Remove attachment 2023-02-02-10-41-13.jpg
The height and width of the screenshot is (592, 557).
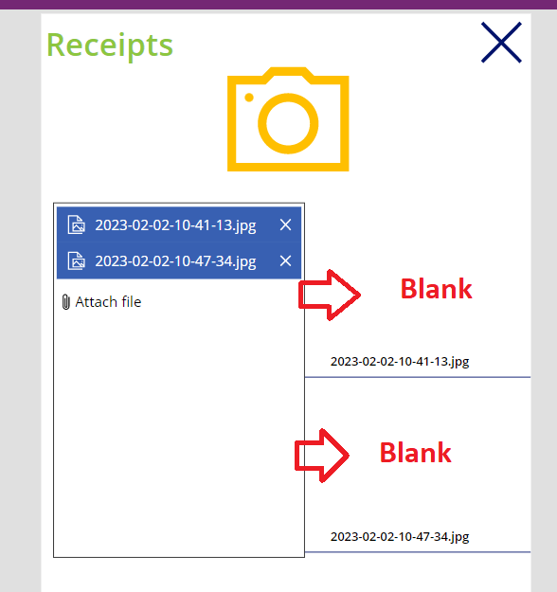(x=285, y=225)
